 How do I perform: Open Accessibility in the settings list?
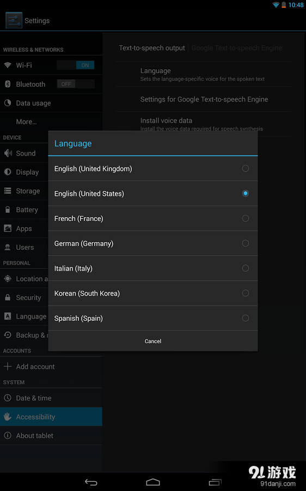51,417
